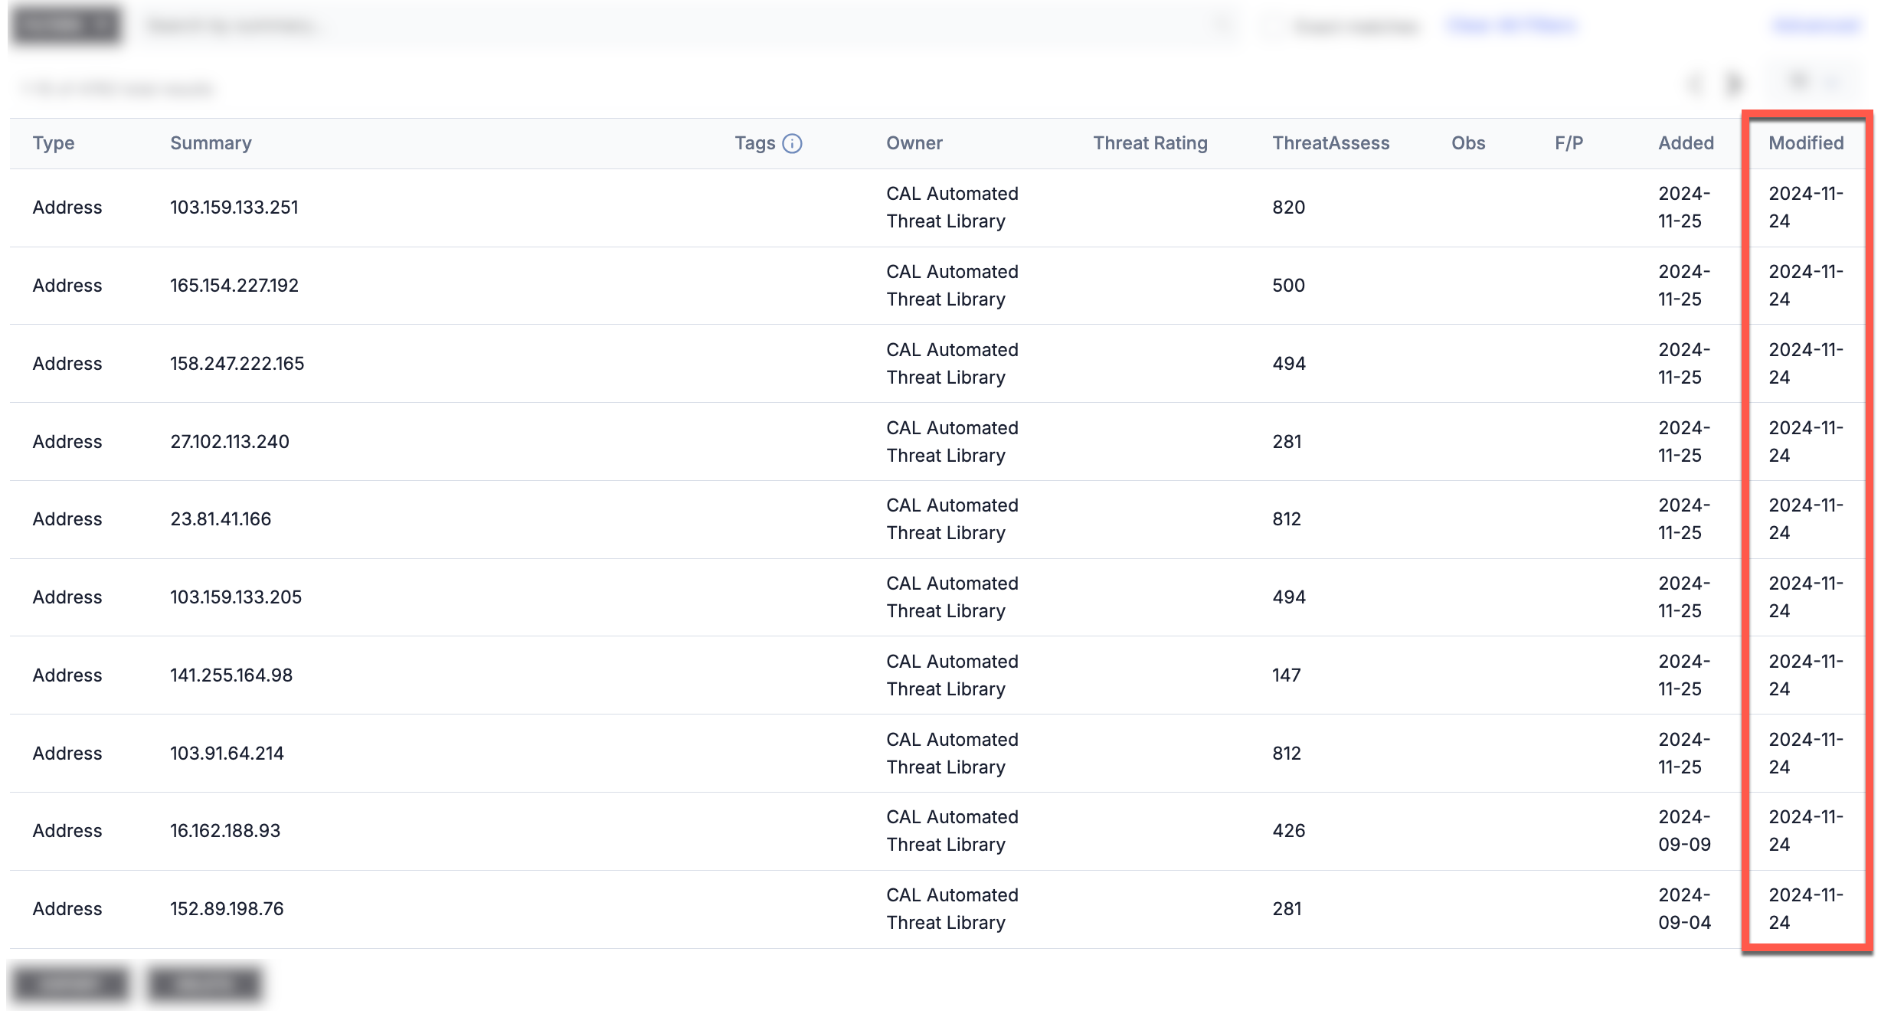Sort by the Obs column header
This screenshot has height=1017, width=1881.
[x=1468, y=143]
